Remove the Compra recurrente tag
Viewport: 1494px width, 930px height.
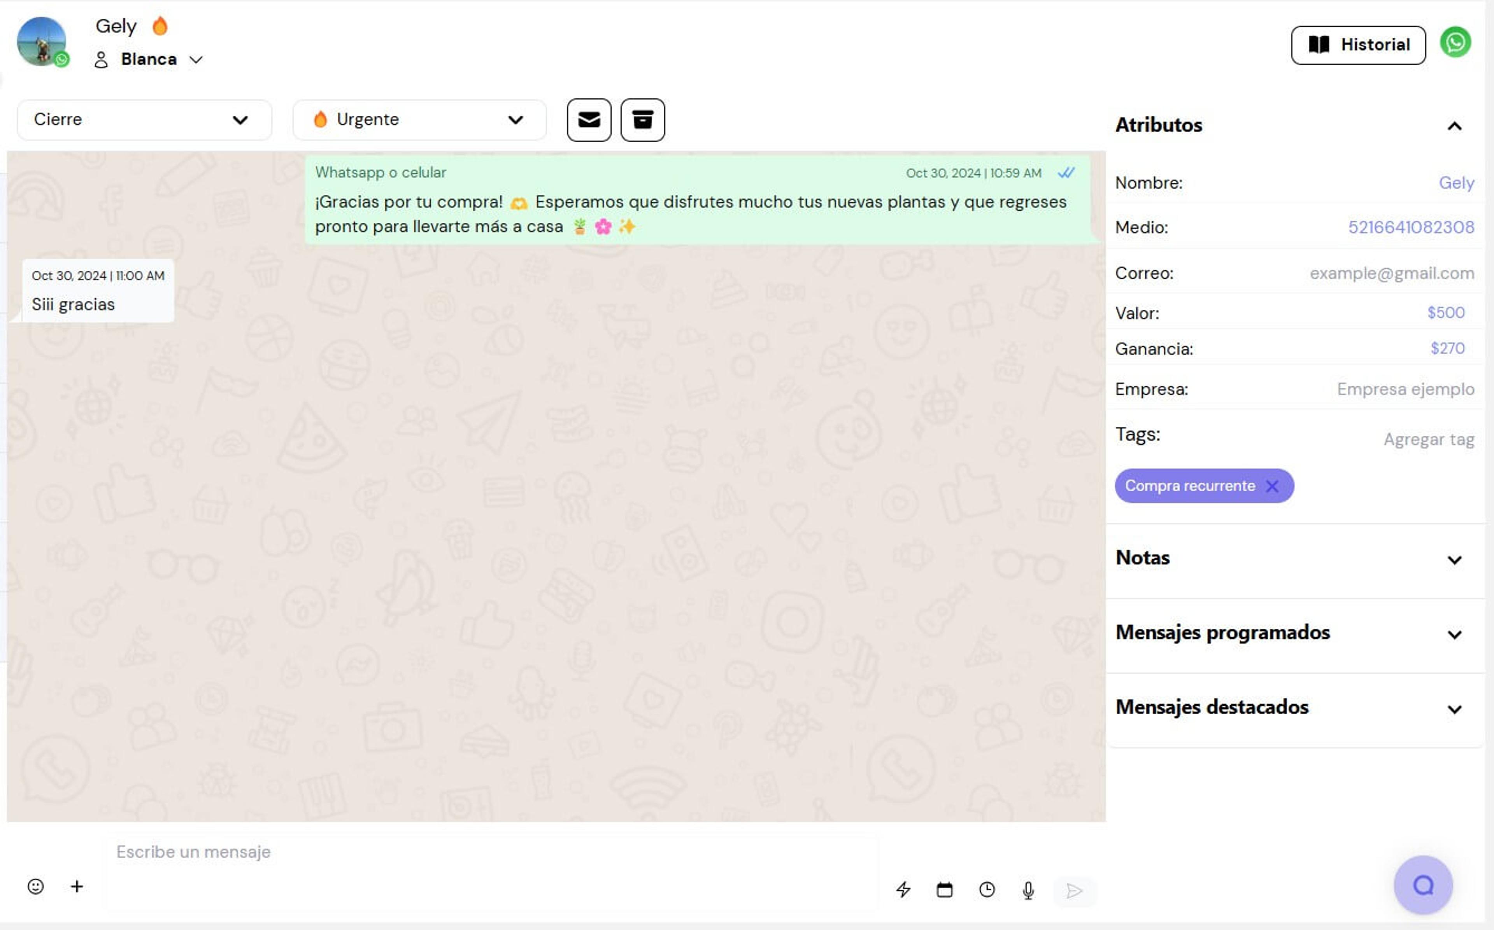tap(1273, 486)
